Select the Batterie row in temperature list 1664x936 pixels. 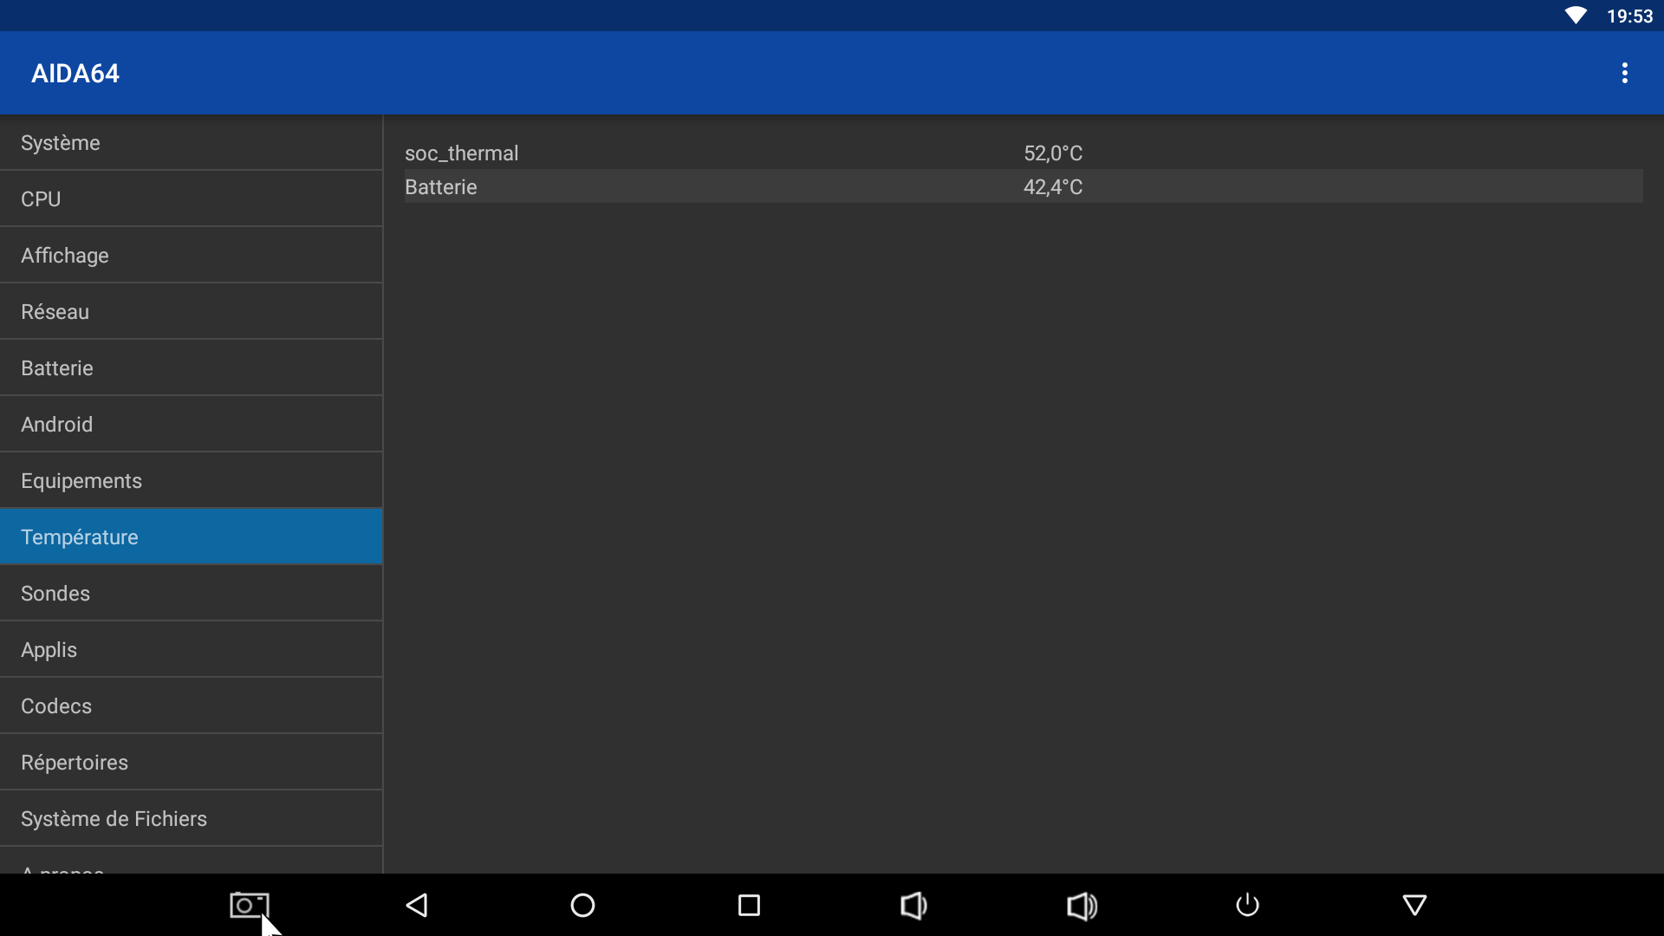point(1024,186)
